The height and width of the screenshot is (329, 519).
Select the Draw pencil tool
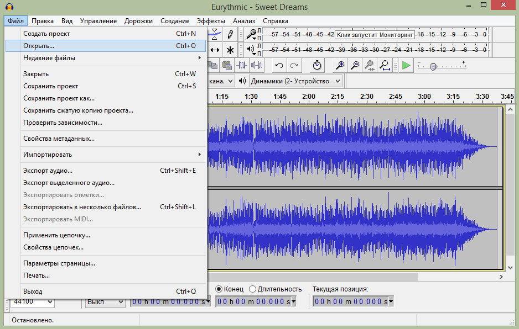(230, 34)
